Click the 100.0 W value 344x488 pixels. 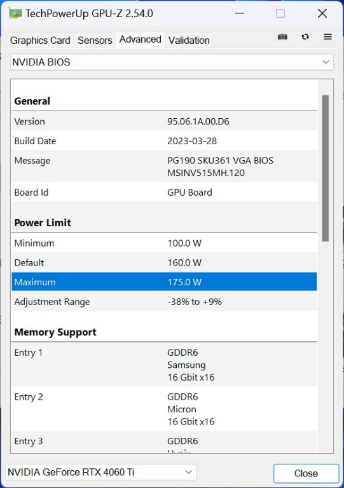click(x=184, y=243)
